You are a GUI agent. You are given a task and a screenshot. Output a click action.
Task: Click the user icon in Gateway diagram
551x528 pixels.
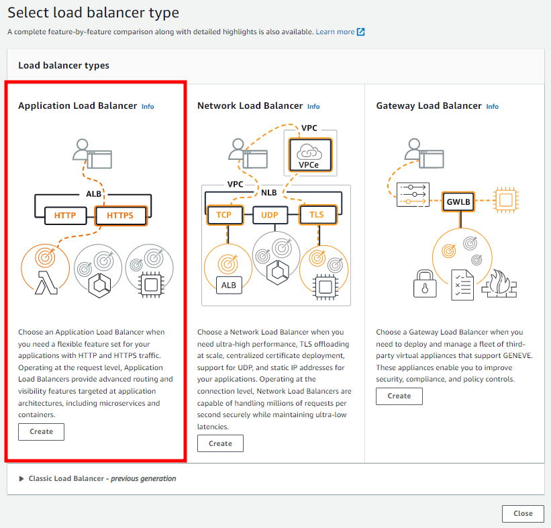(x=424, y=154)
